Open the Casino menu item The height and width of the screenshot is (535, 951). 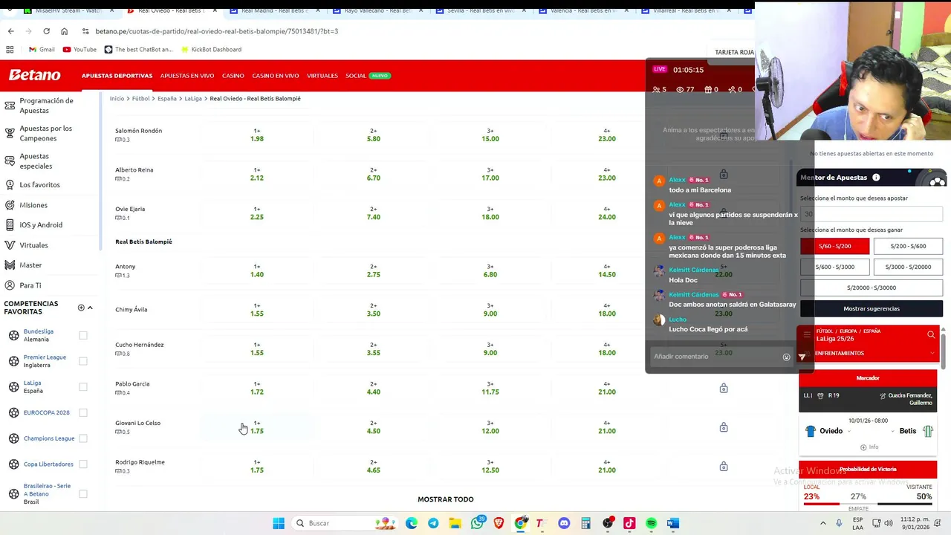[x=233, y=76]
